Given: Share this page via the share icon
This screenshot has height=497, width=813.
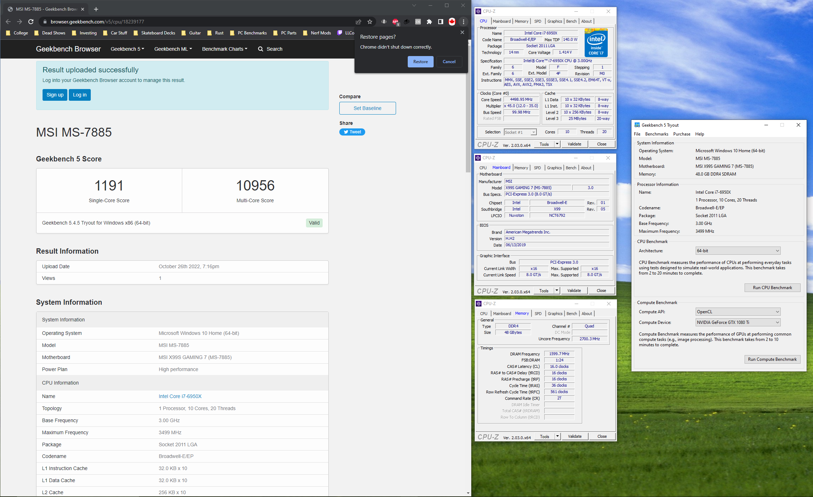Looking at the screenshot, I should (x=358, y=22).
